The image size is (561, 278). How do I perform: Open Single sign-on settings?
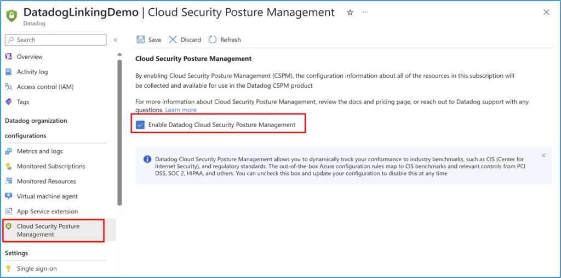[37, 269]
